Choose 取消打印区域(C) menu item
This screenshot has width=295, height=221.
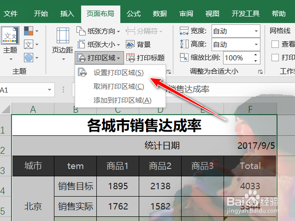pos(120,87)
